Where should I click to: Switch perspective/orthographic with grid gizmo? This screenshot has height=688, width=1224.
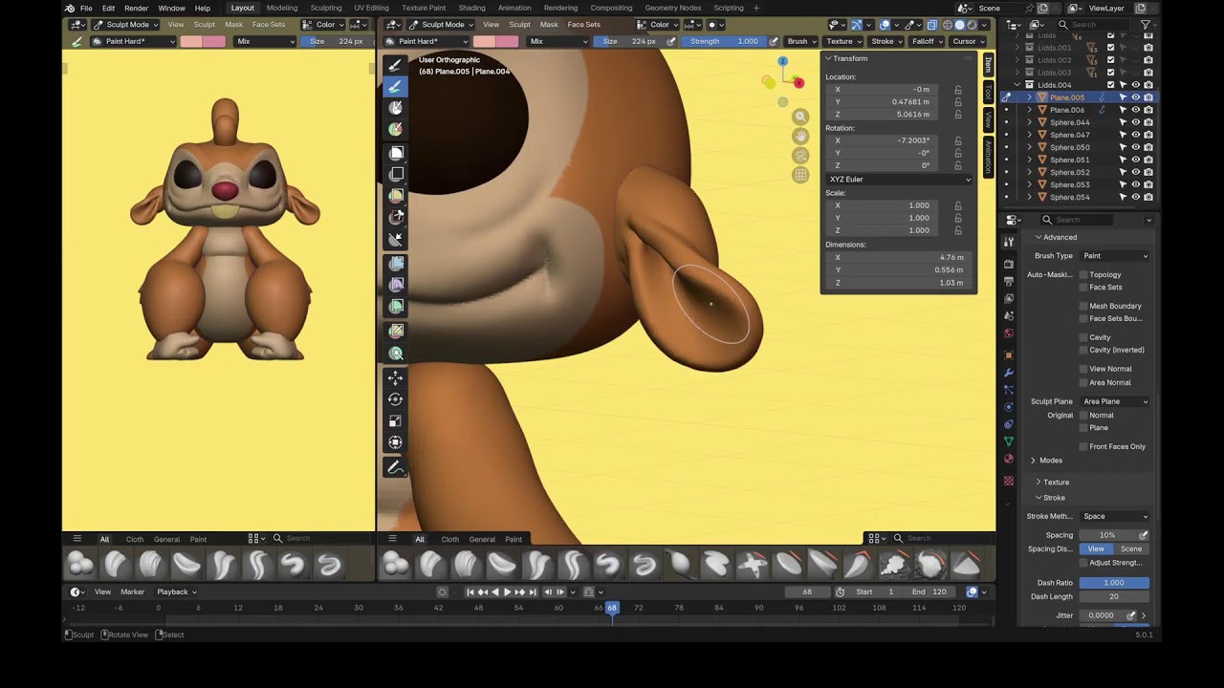click(800, 175)
